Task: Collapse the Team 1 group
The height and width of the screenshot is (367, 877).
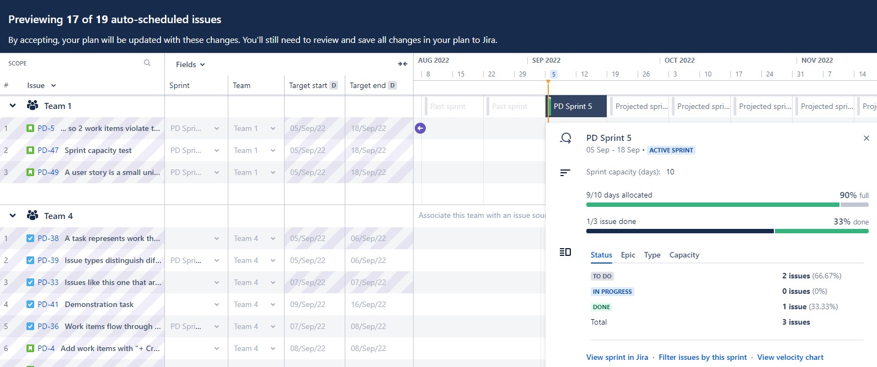Action: (x=13, y=106)
